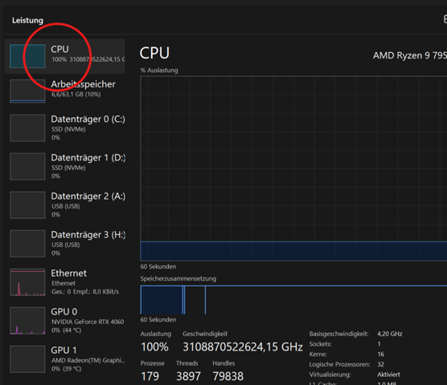Open the GPU 0 activity graph thumbnail
Viewport: 447px width, 385px height.
coord(27,321)
